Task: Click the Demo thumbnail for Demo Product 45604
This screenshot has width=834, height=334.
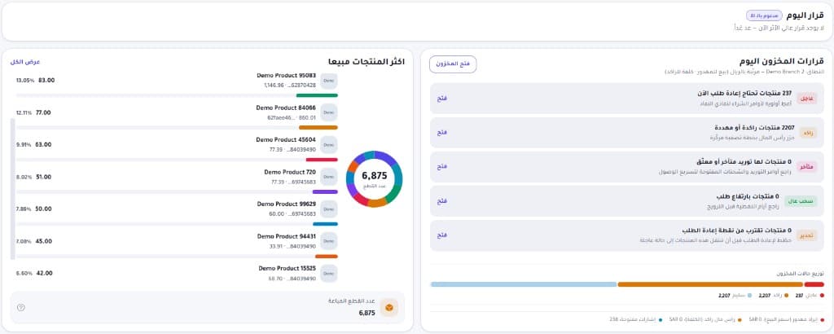Action: pos(329,145)
